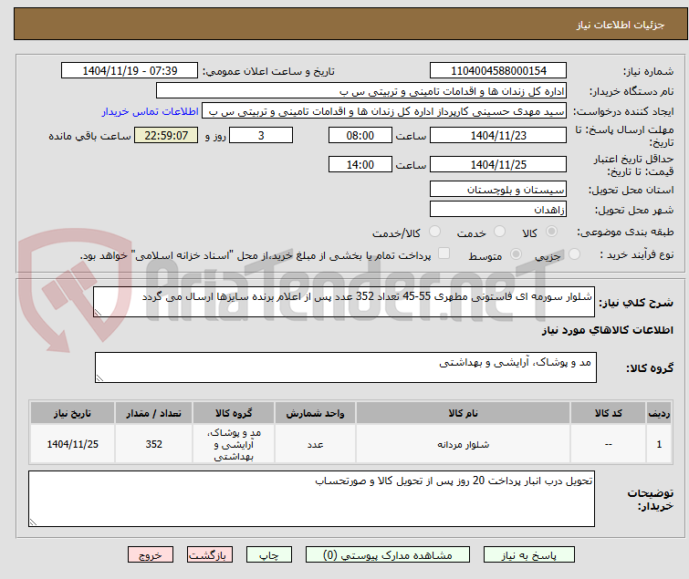Viewport: 689px width, 579px height.
Task: Open مشاهده مدارک پیوستی (0) button
Action: click(388, 555)
